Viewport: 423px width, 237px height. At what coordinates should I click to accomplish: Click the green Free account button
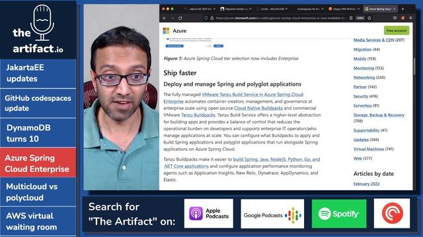[397, 30]
